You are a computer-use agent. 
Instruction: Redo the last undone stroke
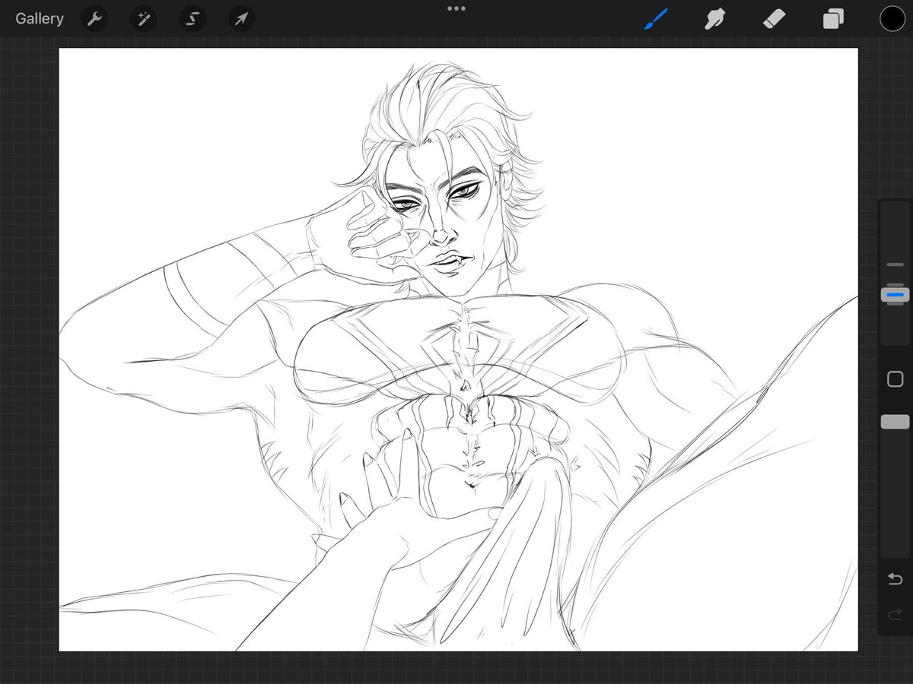coord(895,614)
